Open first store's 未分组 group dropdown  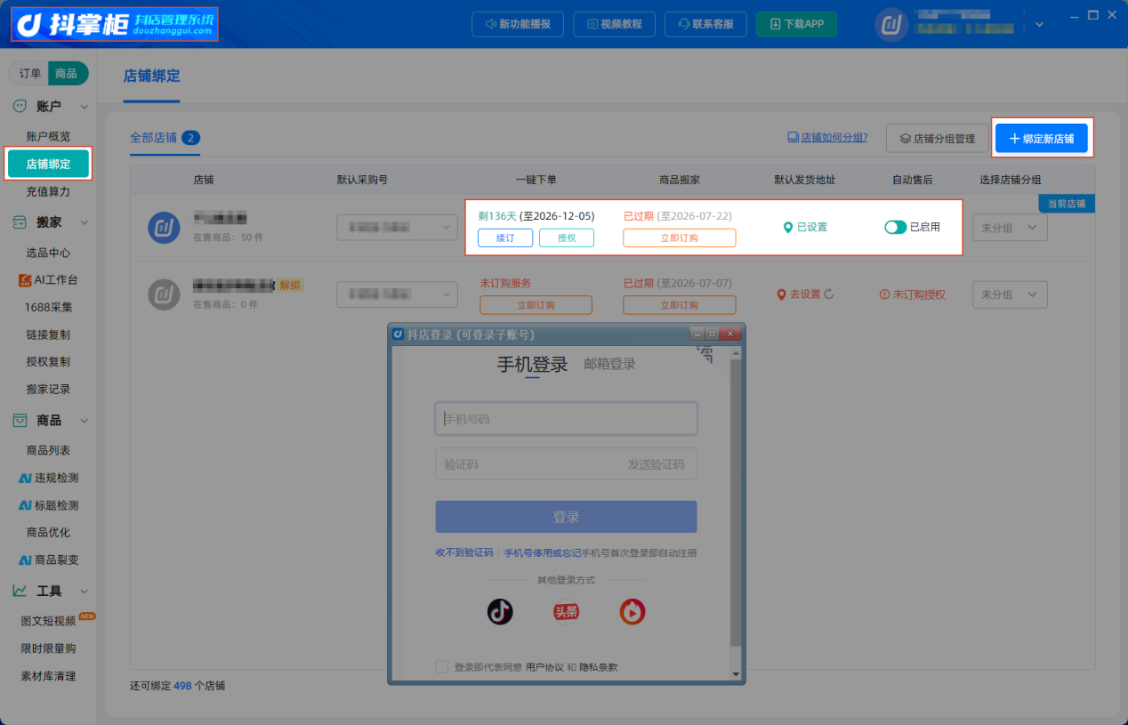click(x=1010, y=228)
